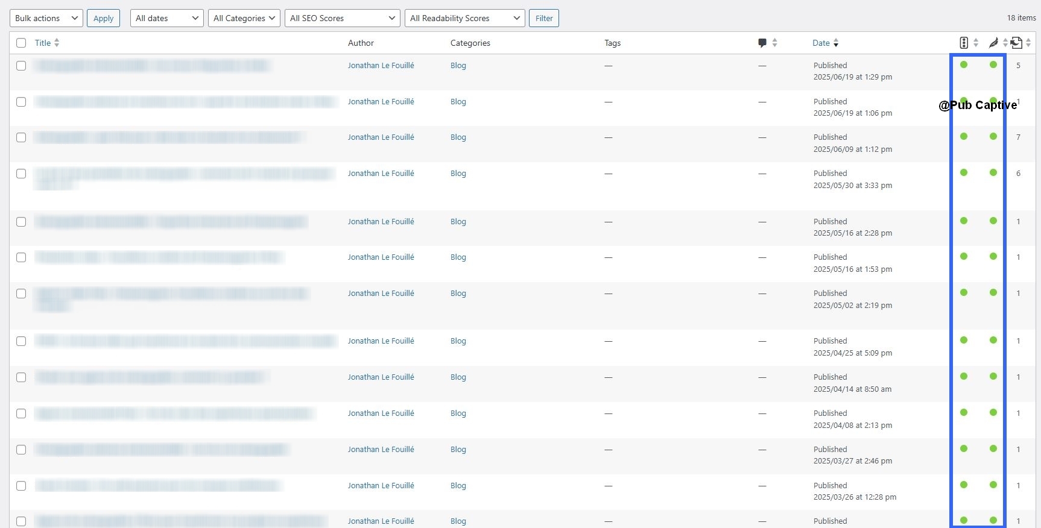The height and width of the screenshot is (528, 1041).
Task: Click SEO score dot for post dated 2025/04/08 2:13 pm
Action: (964, 412)
